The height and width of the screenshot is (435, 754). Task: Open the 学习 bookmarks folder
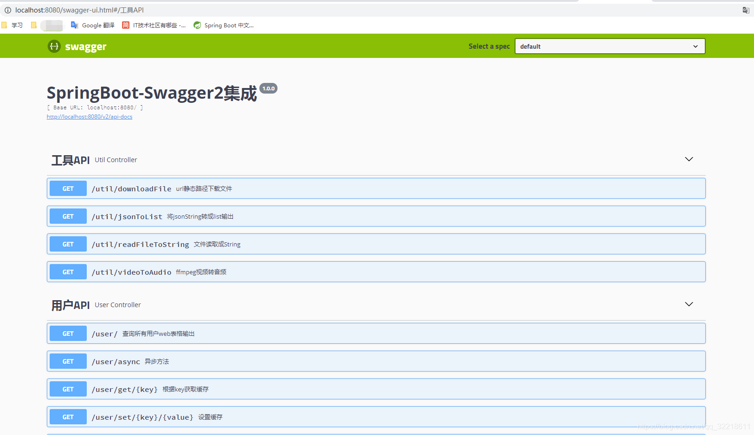click(13, 25)
